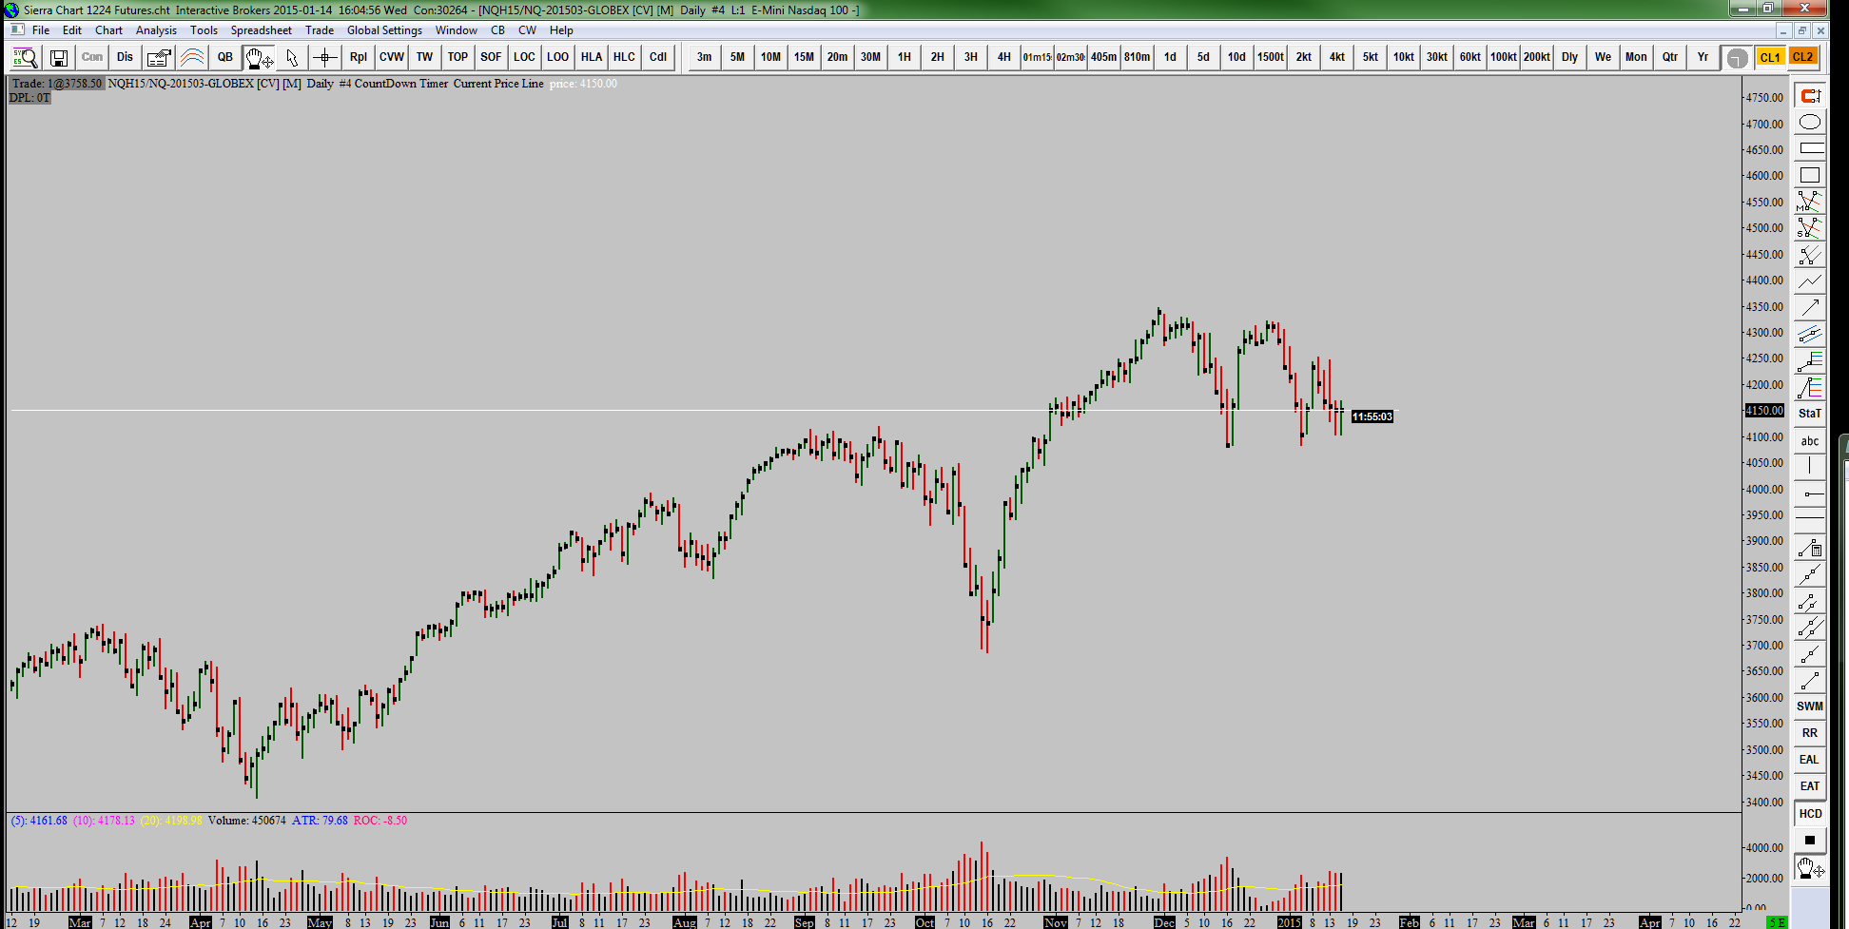Click the SWM drawing toolbar button

pyautogui.click(x=1810, y=706)
